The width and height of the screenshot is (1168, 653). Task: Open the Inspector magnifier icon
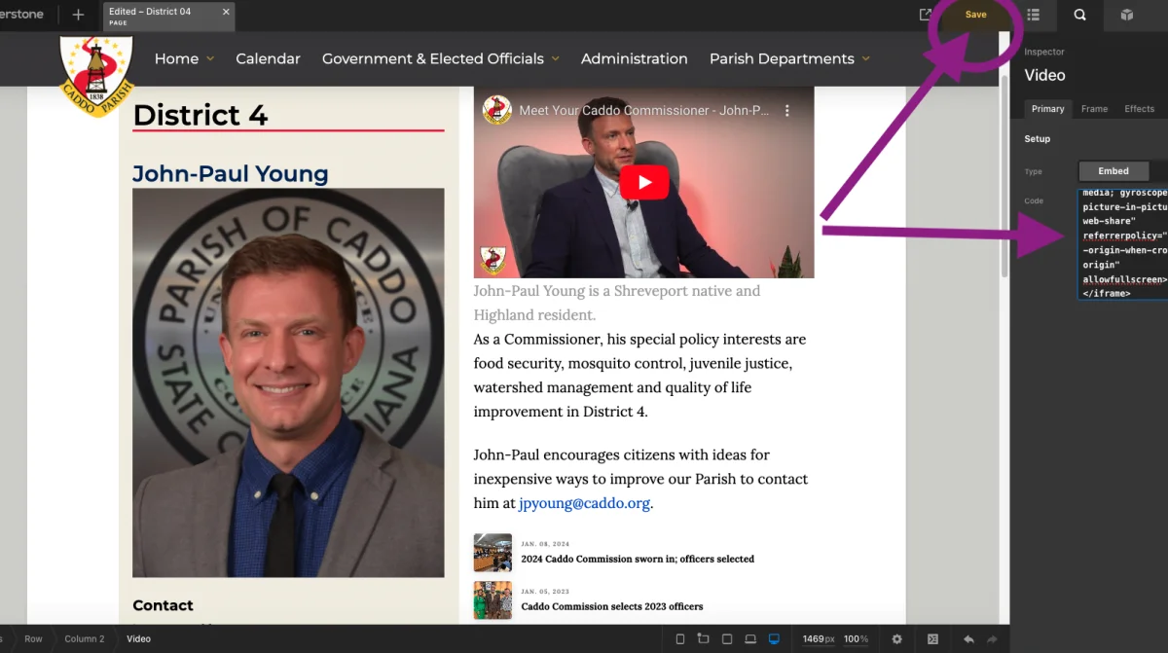pyautogui.click(x=1079, y=15)
